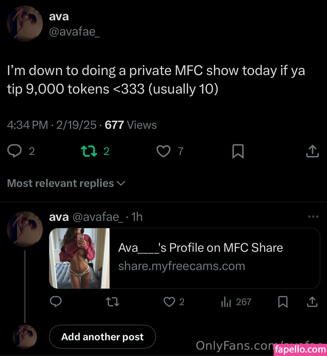Open the three-dot more menu on reply

pyautogui.click(x=313, y=217)
